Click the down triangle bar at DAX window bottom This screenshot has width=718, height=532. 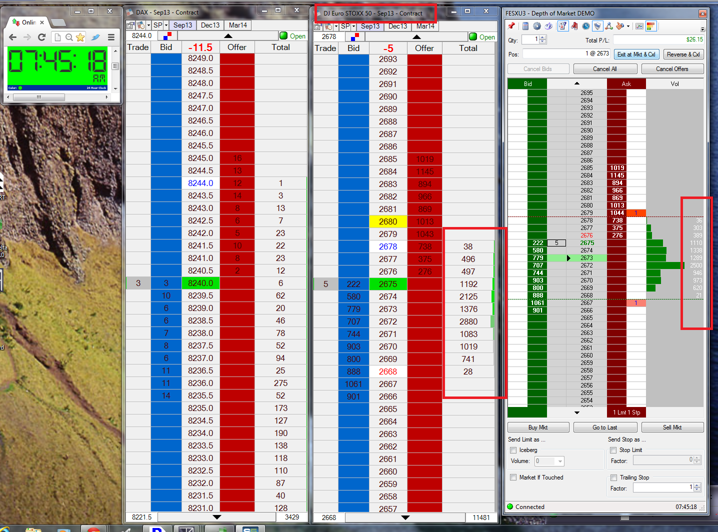(x=217, y=517)
